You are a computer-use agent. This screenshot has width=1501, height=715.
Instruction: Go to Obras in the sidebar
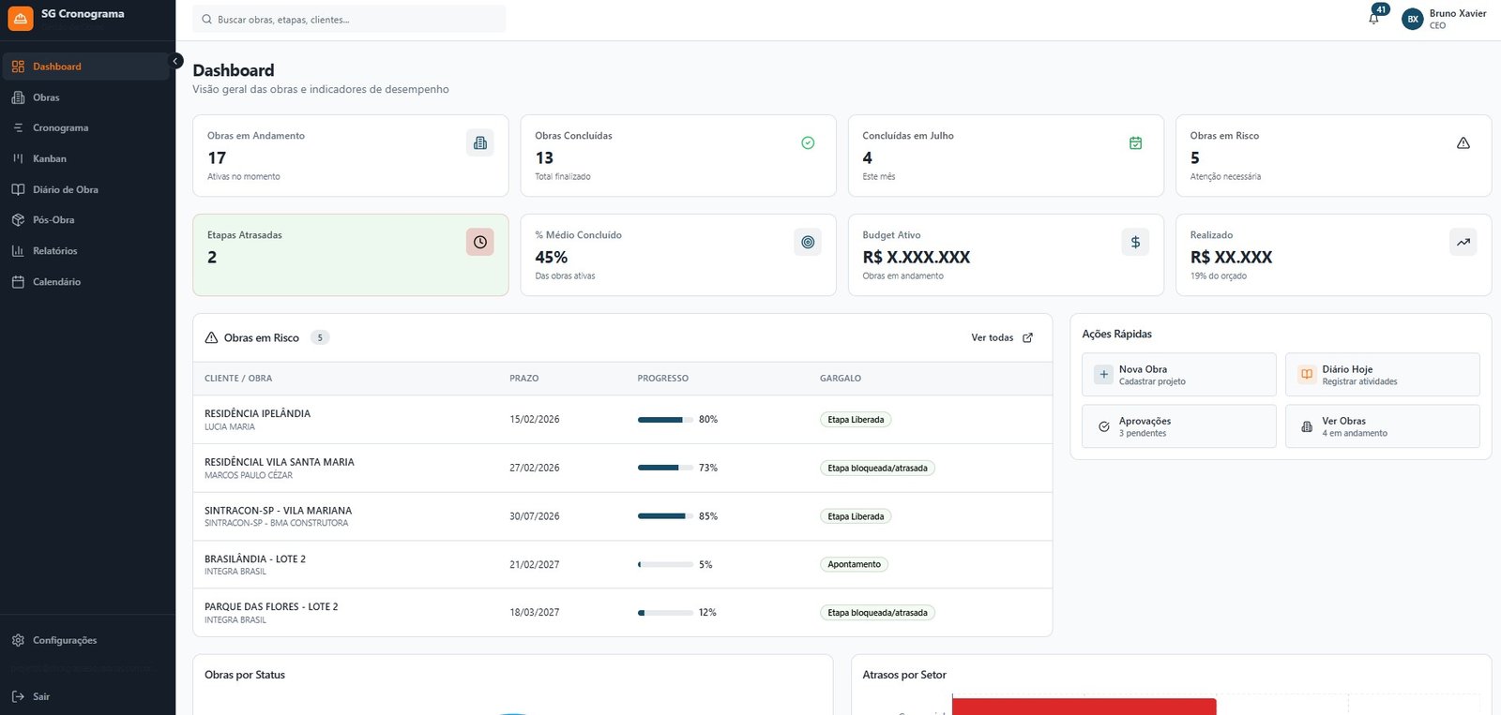coord(86,97)
